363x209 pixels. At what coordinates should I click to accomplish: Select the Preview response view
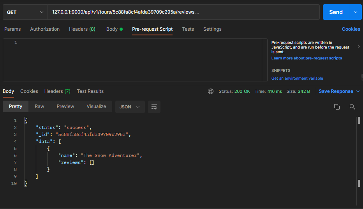[65, 106]
